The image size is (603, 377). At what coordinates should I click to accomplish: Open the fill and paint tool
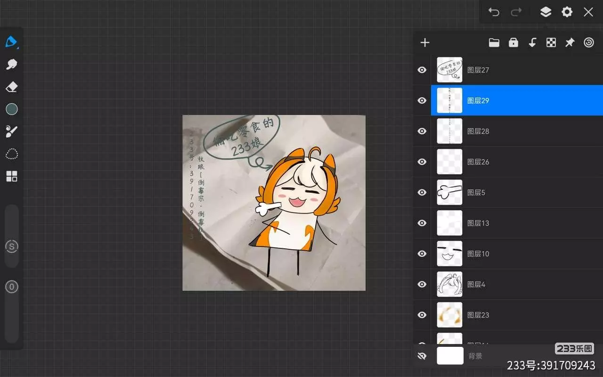(11, 131)
